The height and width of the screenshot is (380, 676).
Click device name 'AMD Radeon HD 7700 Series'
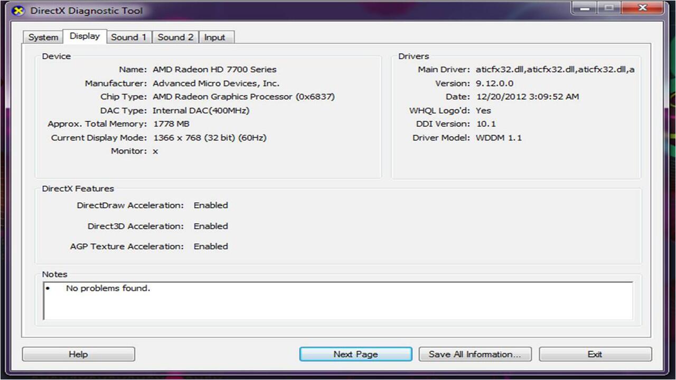coord(214,70)
